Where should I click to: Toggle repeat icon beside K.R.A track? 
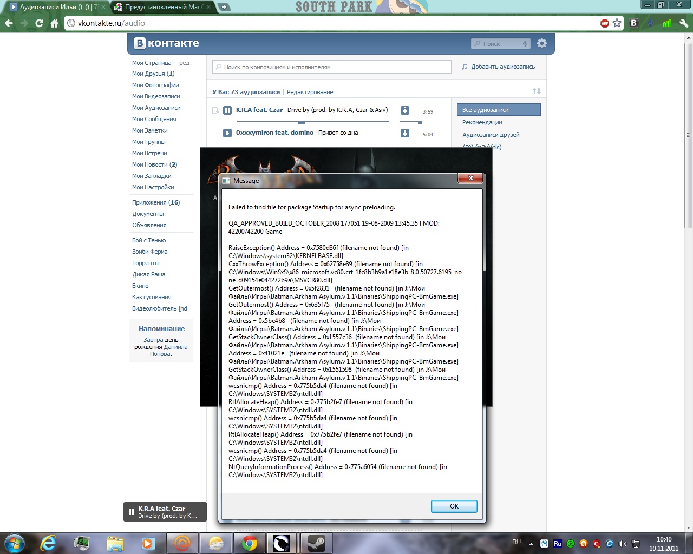point(215,110)
